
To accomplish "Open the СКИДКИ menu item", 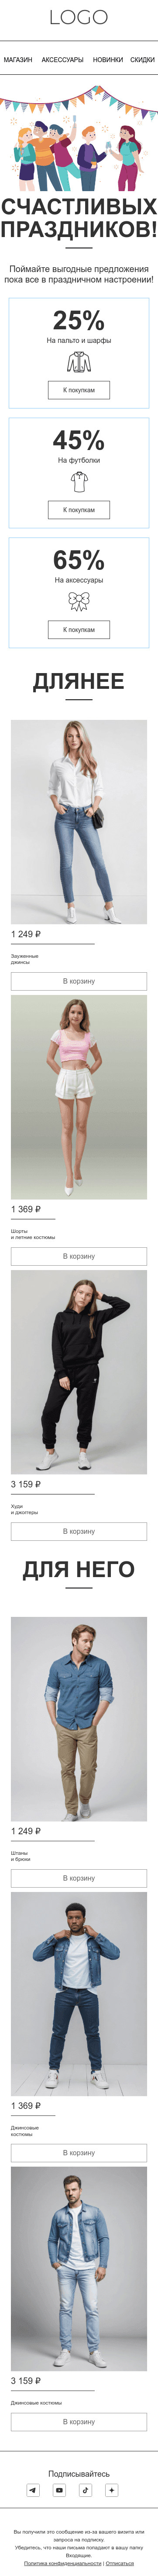I will point(143,60).
